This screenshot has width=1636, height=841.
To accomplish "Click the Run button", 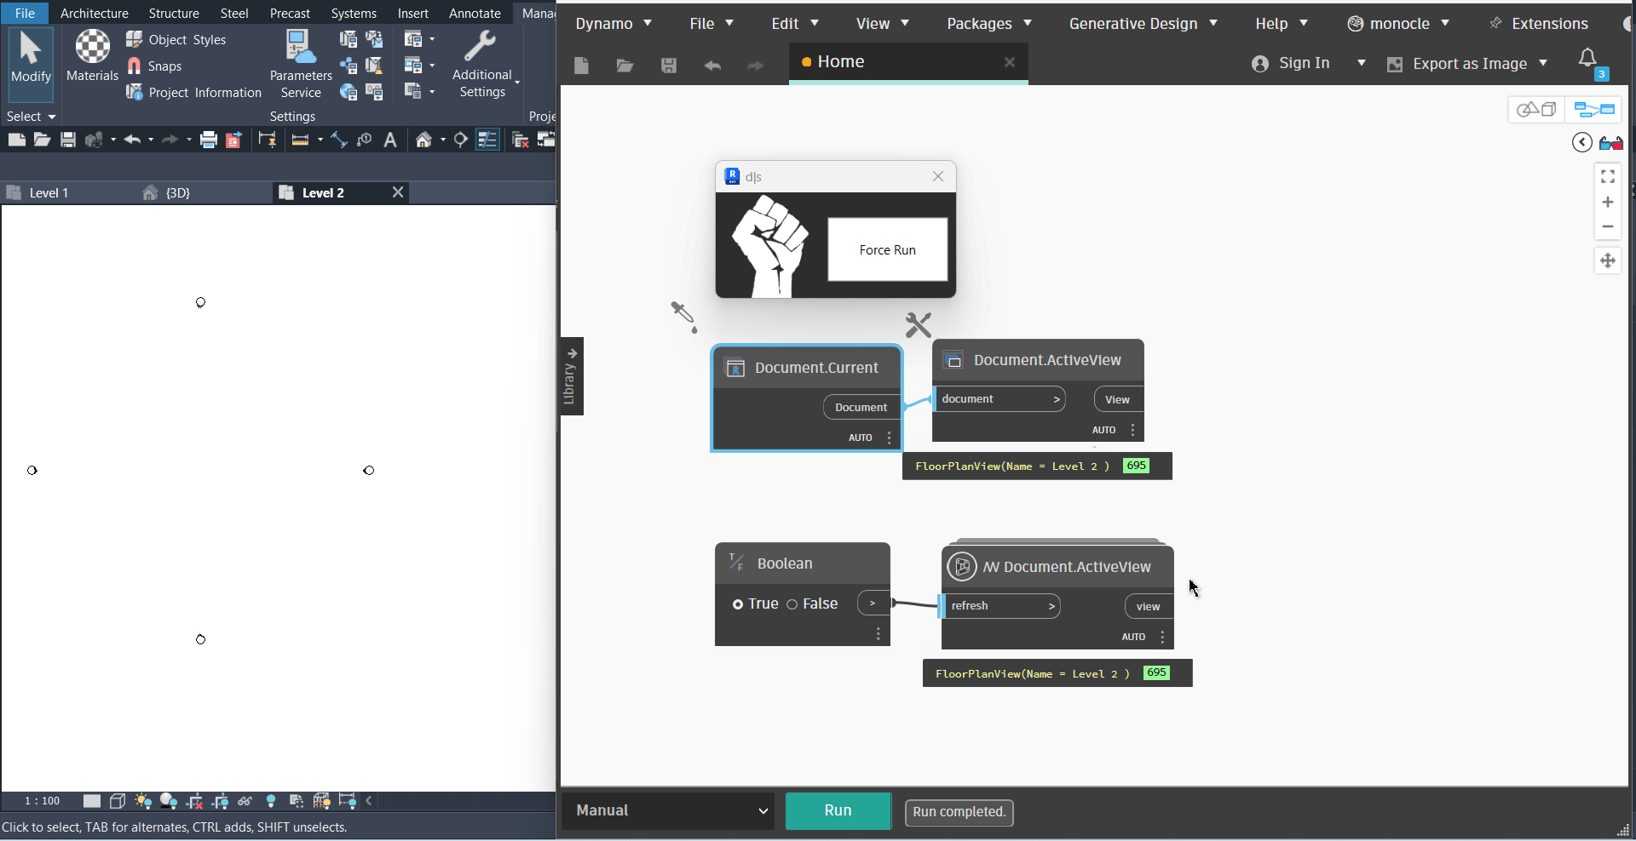I will 838,810.
